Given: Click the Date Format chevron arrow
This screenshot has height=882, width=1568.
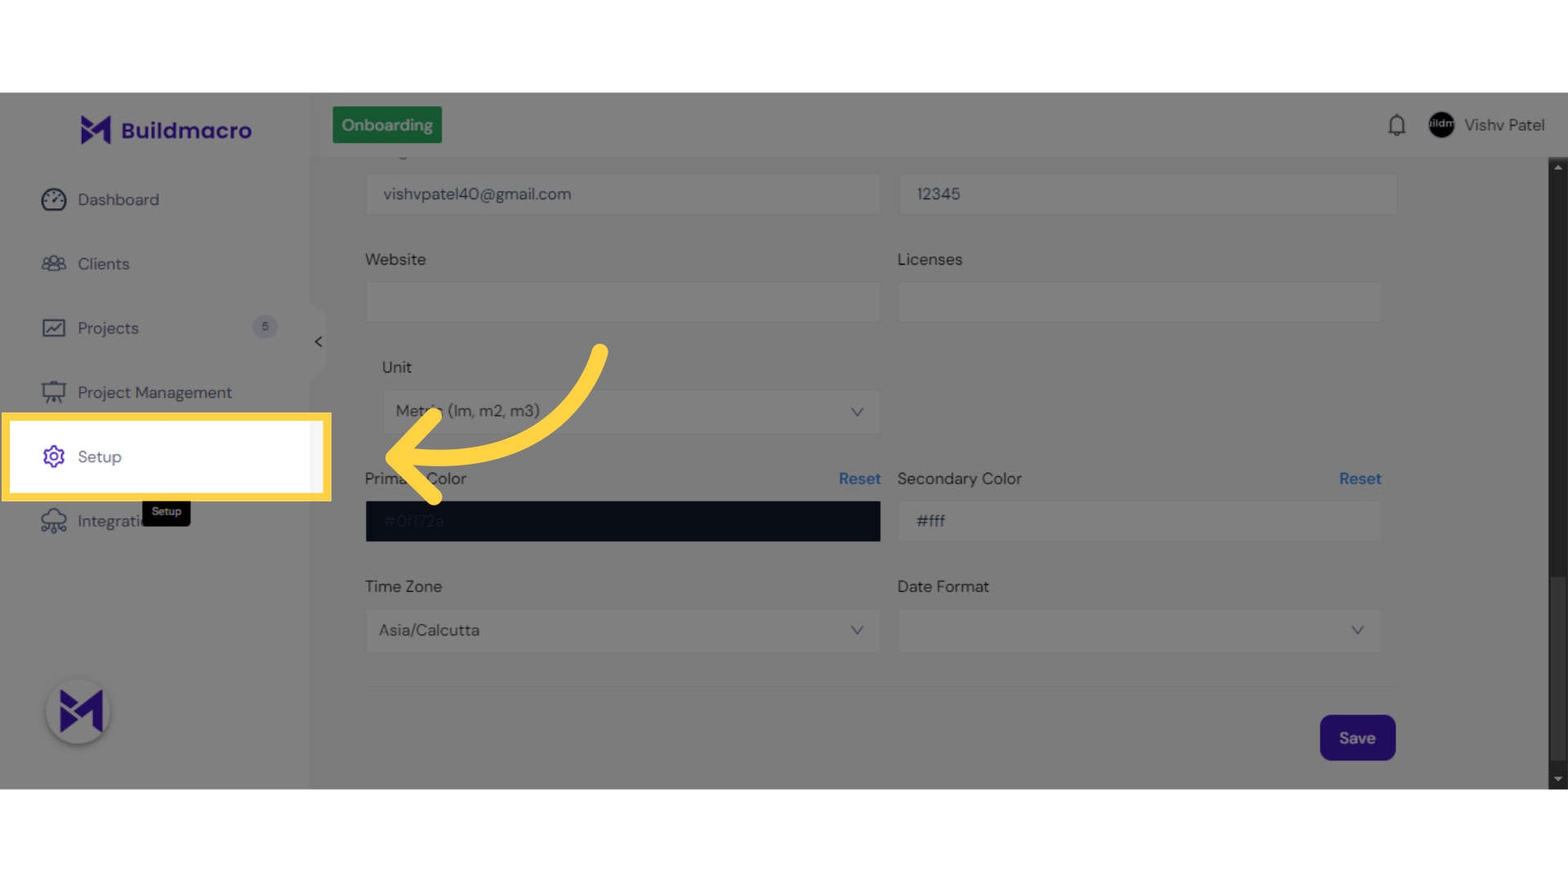Looking at the screenshot, I should tap(1357, 630).
